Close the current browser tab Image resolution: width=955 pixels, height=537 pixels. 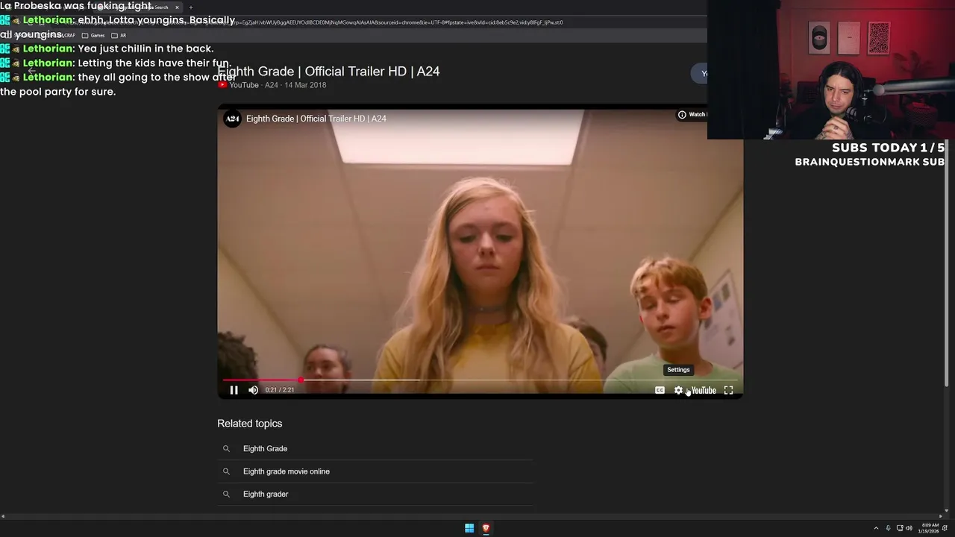click(177, 7)
